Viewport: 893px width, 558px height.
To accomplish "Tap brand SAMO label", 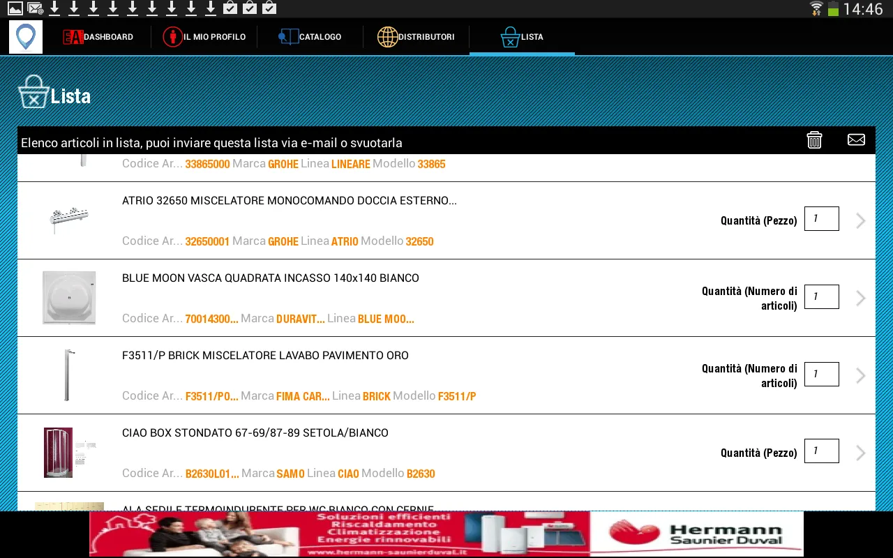I will [x=291, y=474].
